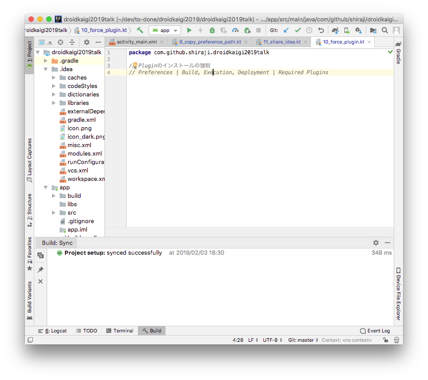This screenshot has height=380, width=428.
Task: Run app with coverage icon
Action: pos(223,30)
